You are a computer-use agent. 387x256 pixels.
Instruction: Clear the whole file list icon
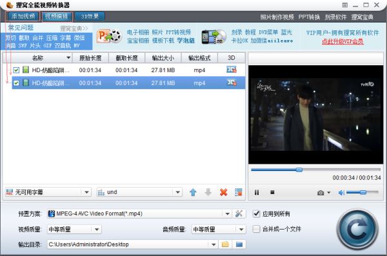(239, 192)
